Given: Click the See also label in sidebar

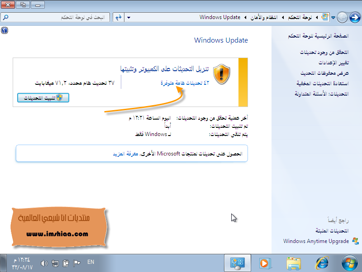Looking at the screenshot, I should point(338,220).
